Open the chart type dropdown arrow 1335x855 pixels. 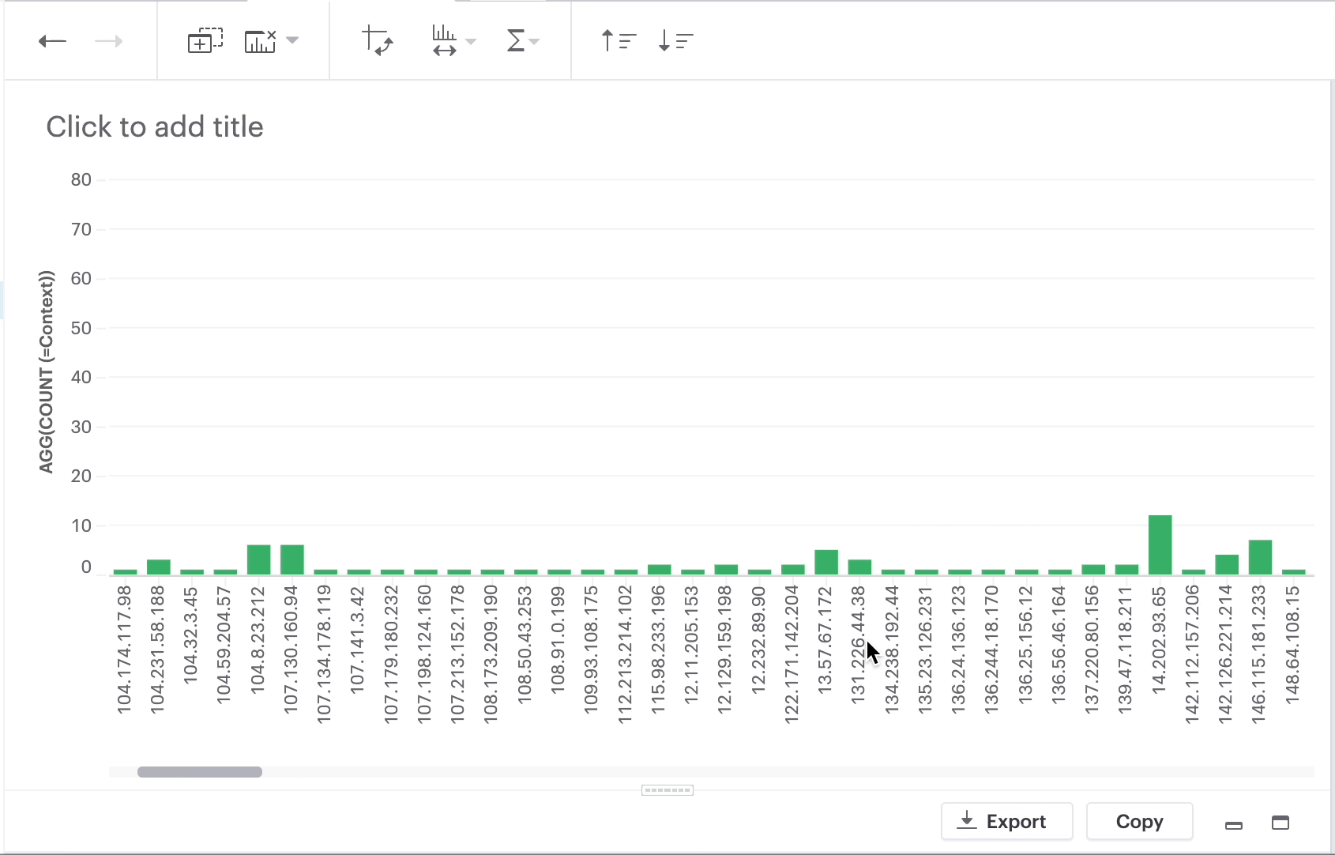tap(293, 40)
